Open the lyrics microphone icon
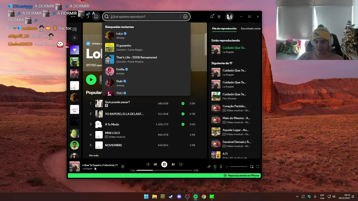This screenshot has width=358, height=201. 209,167
